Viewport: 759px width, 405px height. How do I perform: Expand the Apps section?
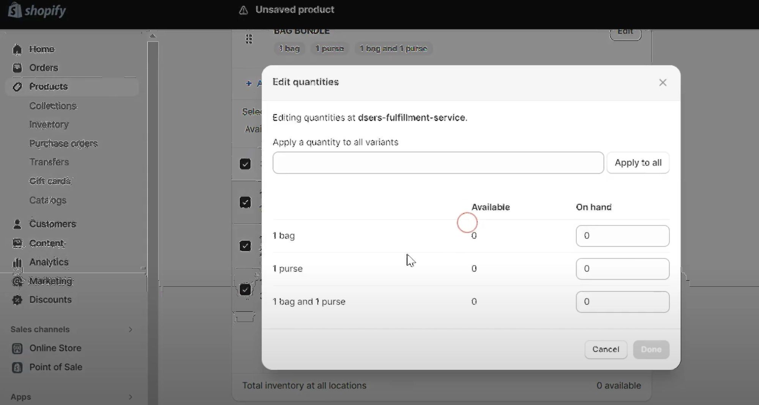[x=130, y=397]
